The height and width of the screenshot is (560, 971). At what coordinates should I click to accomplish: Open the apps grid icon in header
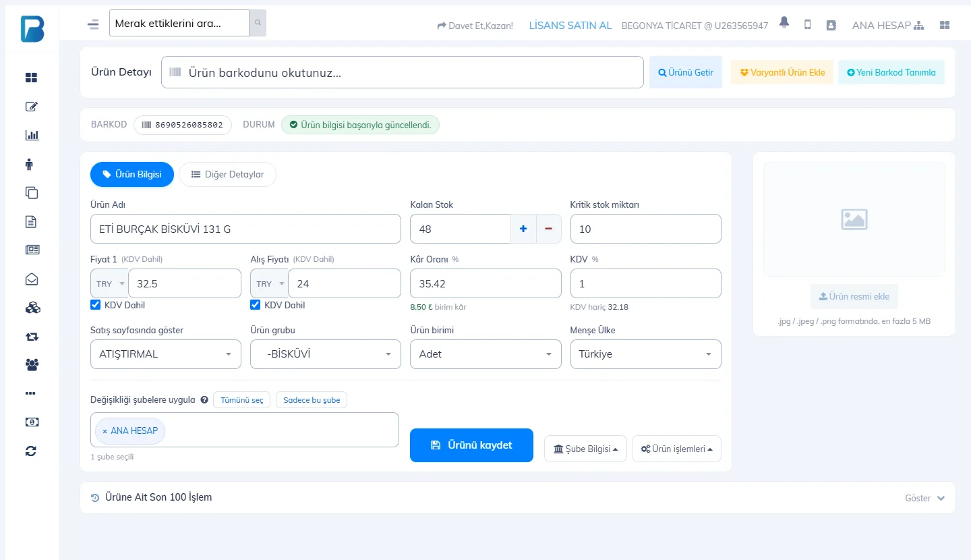(945, 25)
